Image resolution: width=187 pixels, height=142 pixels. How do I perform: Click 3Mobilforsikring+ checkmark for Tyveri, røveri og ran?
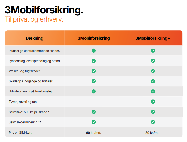pos(153,102)
